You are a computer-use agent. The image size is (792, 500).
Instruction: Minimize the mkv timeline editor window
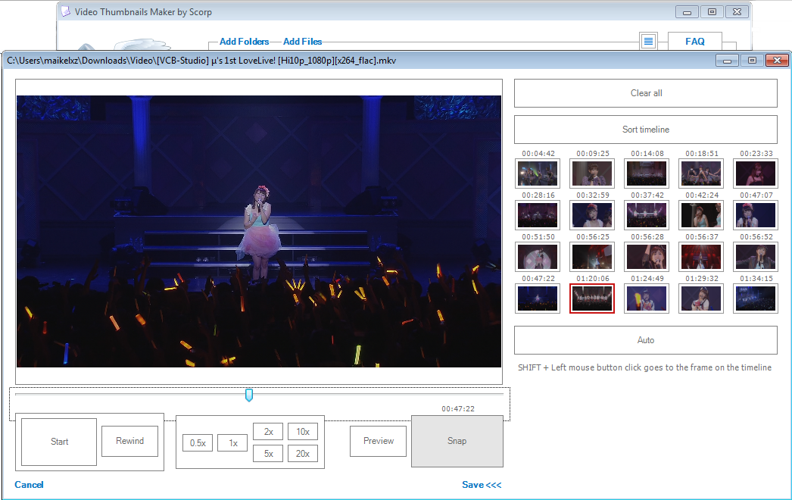[x=728, y=60]
